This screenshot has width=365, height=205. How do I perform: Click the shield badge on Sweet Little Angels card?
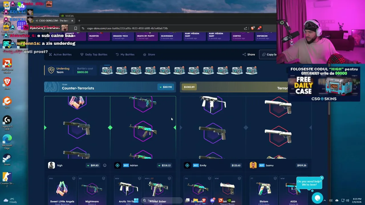(74, 179)
